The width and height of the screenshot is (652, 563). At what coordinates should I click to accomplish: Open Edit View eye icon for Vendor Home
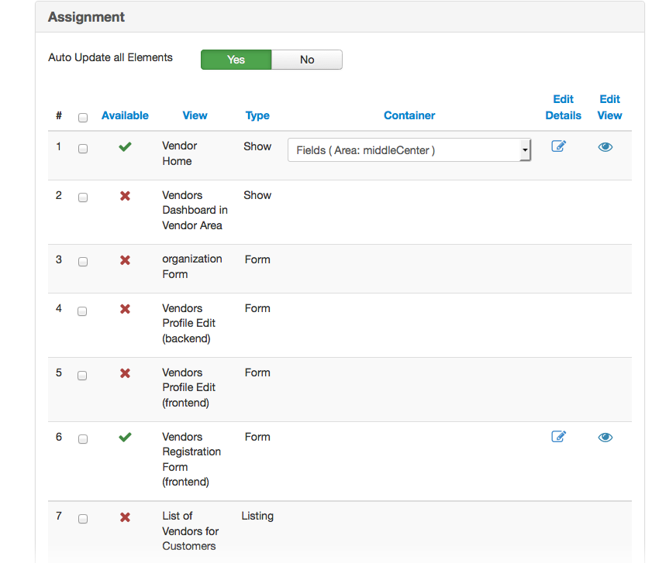tap(605, 146)
